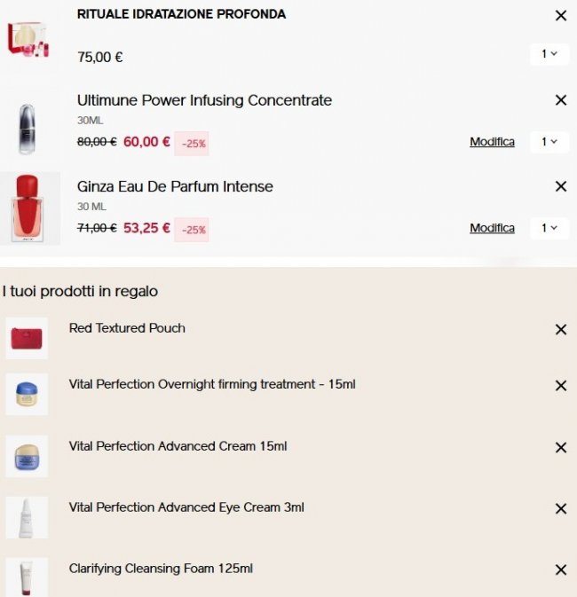Remove Ultimune Power Infusing Concentrate item
This screenshot has width=577, height=597.
point(560,100)
